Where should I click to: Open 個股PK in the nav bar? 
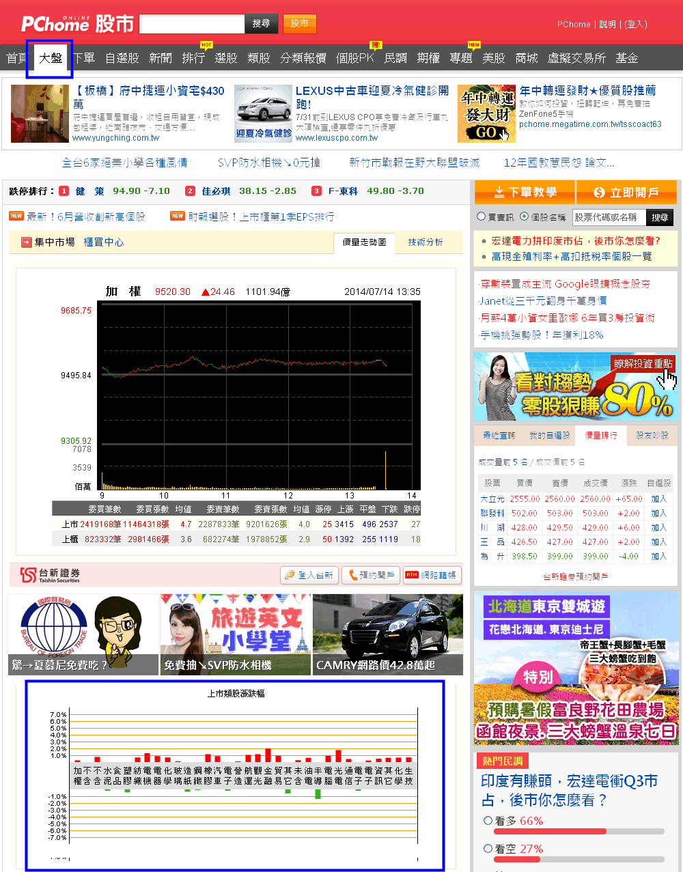point(355,58)
